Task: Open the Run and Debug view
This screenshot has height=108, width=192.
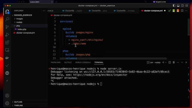Action: [x=7, y=35]
